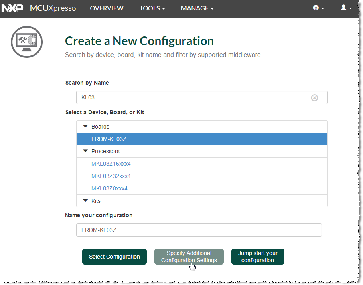The height and width of the screenshot is (285, 363).
Task: Click the NXP logo in header
Action: tap(12, 8)
